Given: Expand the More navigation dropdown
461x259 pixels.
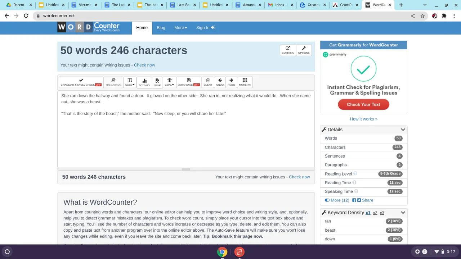Looking at the screenshot, I should pyautogui.click(x=181, y=28).
